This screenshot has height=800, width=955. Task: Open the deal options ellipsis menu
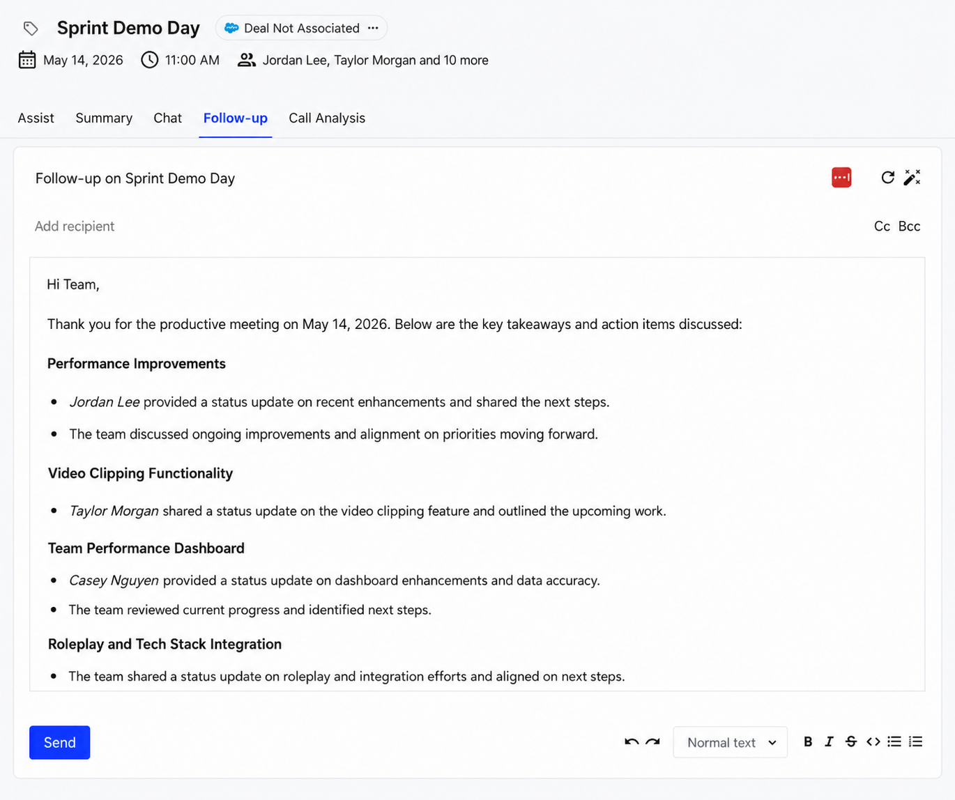pos(373,28)
